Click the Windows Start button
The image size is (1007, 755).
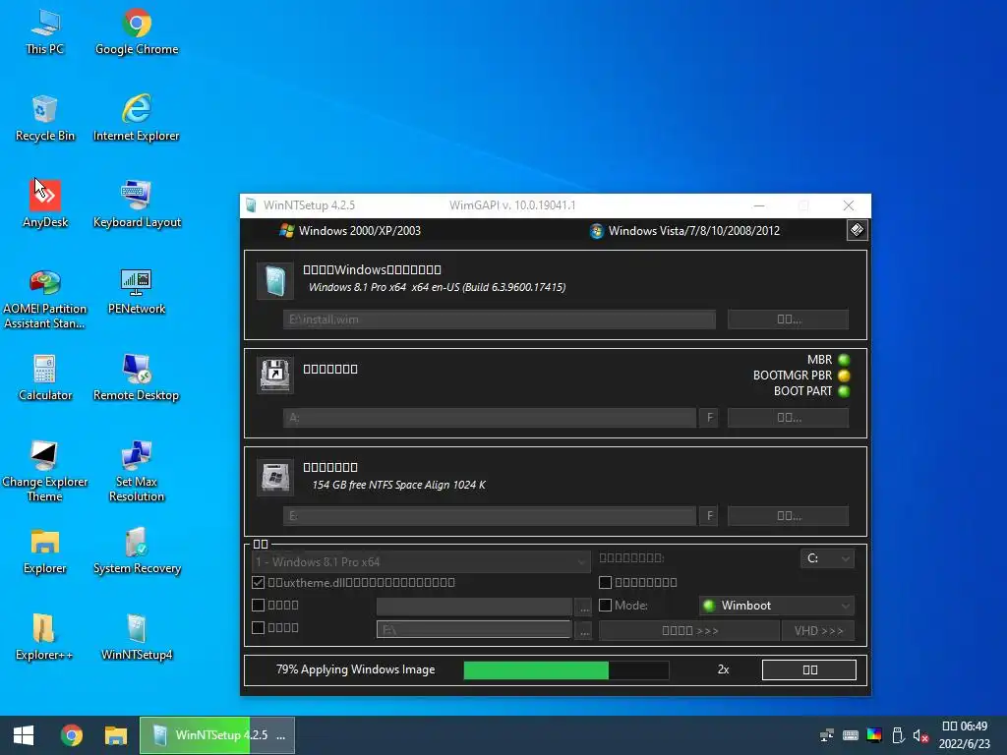24,735
